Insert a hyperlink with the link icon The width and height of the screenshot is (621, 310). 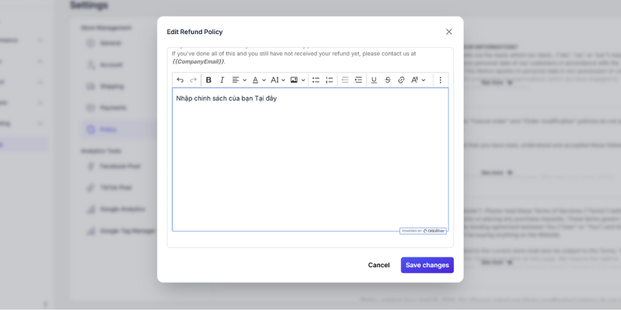[x=401, y=80]
